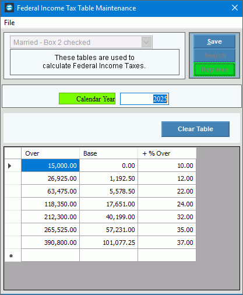Screen dimensions: 243x295
Task: Expand the Married - Box 2 checked dropdown
Action: [146, 42]
